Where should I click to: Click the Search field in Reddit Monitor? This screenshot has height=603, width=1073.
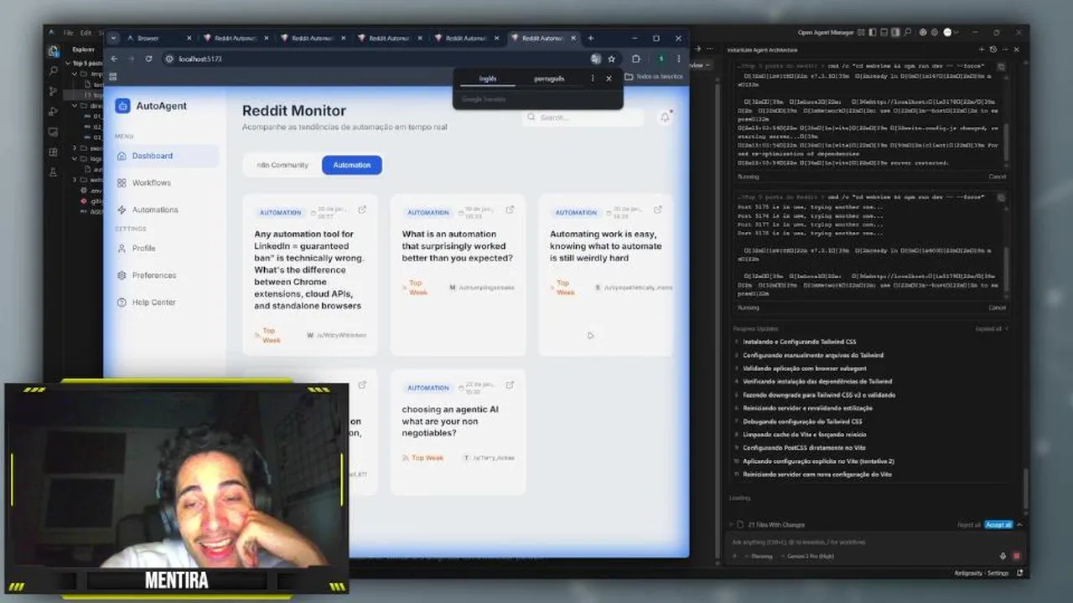pyautogui.click(x=583, y=118)
